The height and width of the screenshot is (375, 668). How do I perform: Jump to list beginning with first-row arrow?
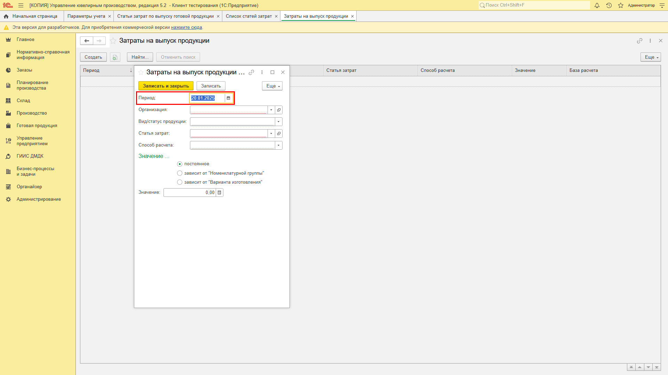pyautogui.click(x=631, y=367)
